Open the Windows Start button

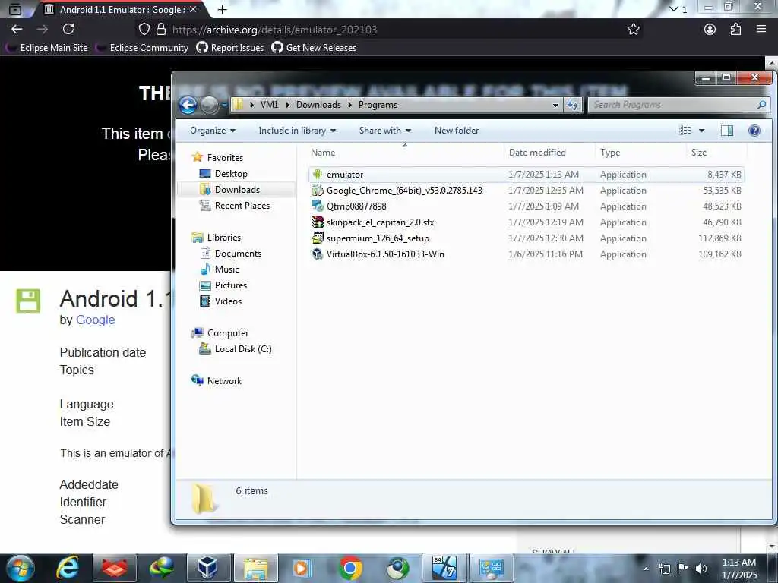coord(20,568)
